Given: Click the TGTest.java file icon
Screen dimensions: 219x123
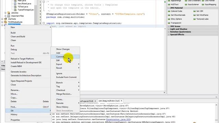Looking at the screenshot, I should point(15,7).
